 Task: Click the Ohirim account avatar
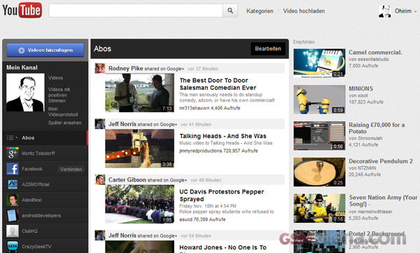coord(384,11)
